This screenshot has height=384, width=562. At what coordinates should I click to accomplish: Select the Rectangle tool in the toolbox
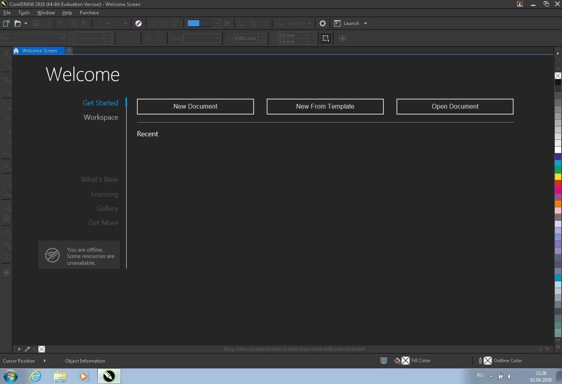pyautogui.click(x=6, y=129)
